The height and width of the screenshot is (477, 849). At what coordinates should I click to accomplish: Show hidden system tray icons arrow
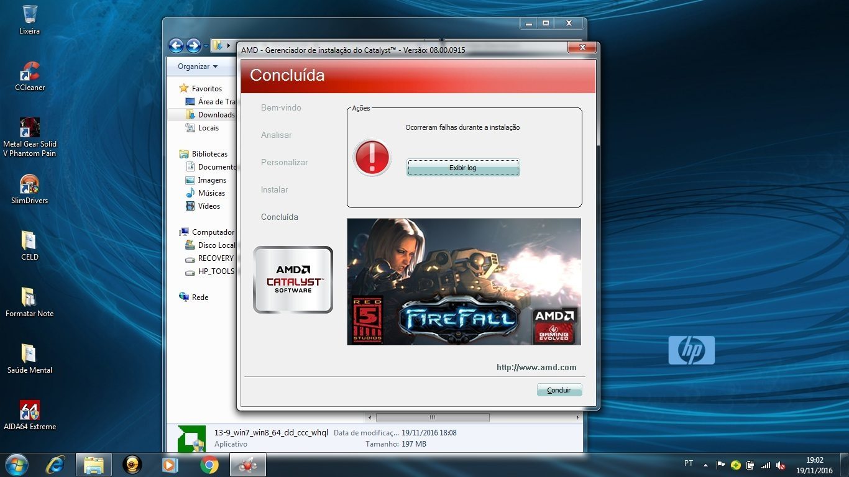tap(705, 465)
